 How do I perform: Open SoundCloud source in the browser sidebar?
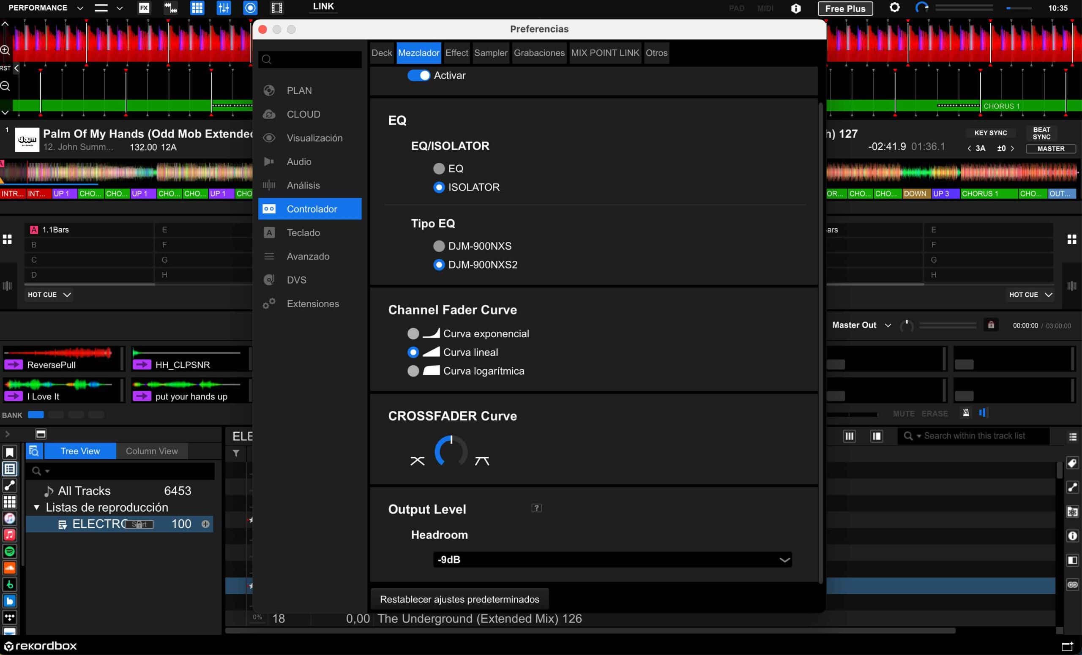(x=10, y=568)
